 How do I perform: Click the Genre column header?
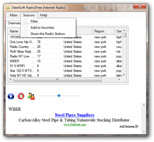[118, 31]
